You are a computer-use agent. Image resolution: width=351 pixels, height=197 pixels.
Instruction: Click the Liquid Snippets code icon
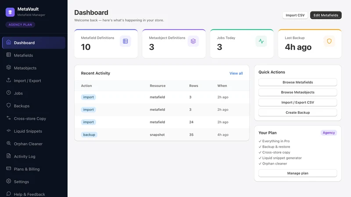click(8, 130)
